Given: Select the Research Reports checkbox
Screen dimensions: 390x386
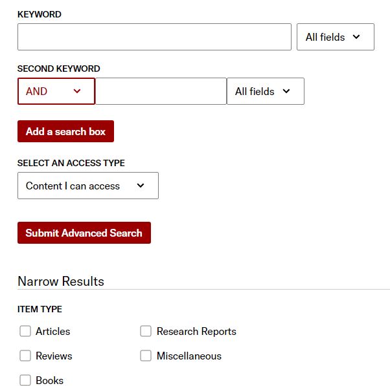Looking at the screenshot, I should pyautogui.click(x=146, y=331).
